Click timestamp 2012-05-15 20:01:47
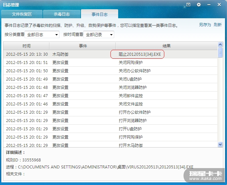 (x=27, y=95)
